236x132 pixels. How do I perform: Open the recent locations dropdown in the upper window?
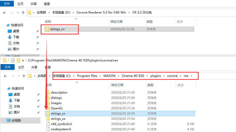coord(18,12)
